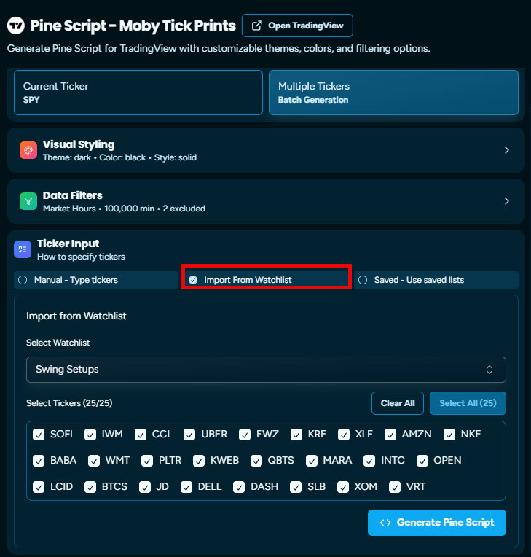531x557 pixels.
Task: Click the TradingView logo icon
Action: (x=16, y=26)
